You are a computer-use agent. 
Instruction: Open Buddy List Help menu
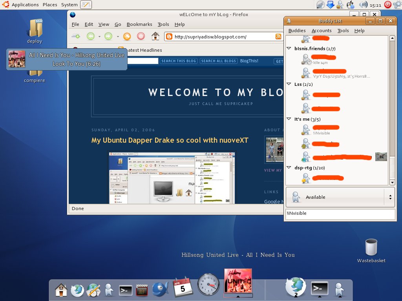[359, 31]
